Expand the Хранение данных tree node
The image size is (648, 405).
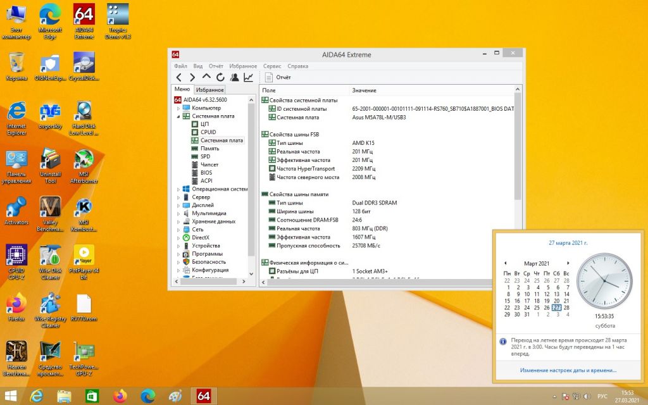(x=178, y=221)
